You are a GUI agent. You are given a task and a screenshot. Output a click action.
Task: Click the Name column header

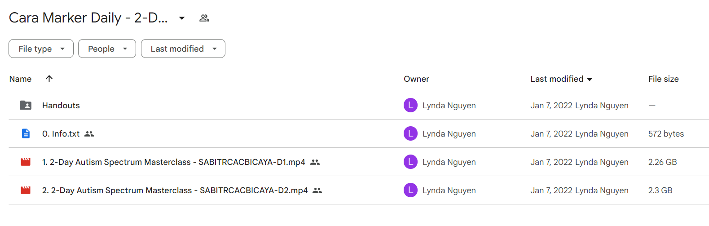(x=20, y=79)
